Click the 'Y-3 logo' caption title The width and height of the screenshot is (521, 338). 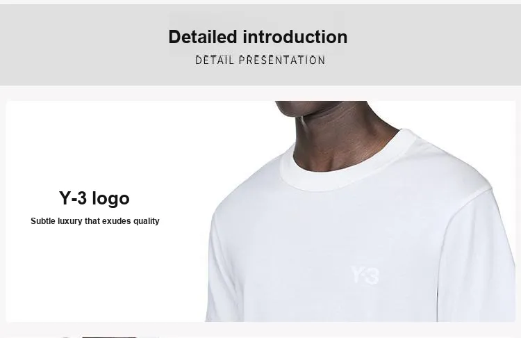coord(94,199)
